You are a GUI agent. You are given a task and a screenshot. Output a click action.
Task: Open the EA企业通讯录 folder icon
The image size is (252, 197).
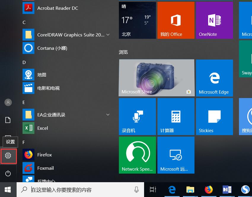point(28,115)
